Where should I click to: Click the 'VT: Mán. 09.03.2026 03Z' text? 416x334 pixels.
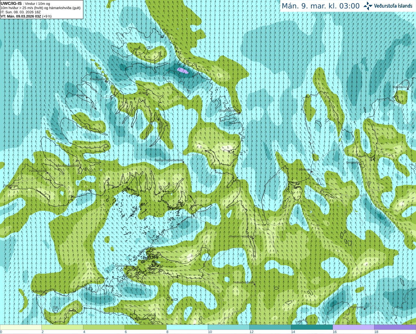point(21,16)
